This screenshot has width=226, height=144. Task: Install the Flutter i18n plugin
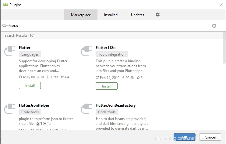click(107, 86)
